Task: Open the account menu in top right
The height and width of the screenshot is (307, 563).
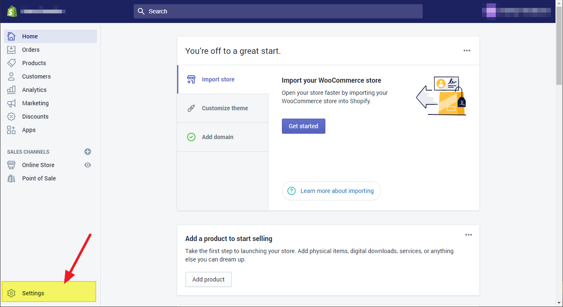Action: click(518, 11)
